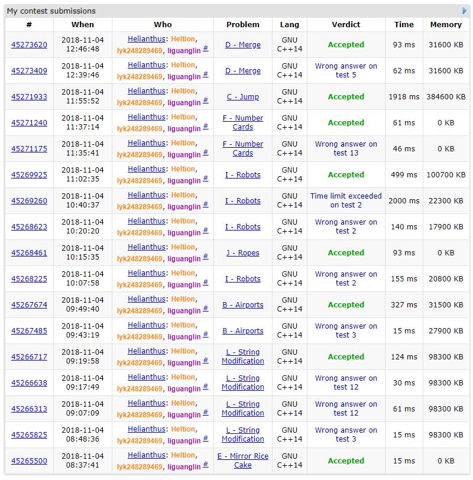Click the # symbol in submission 45271240 row
473x480 pixels.
pyautogui.click(x=206, y=127)
